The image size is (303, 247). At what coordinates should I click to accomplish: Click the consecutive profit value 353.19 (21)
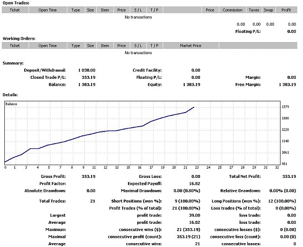(x=189, y=237)
